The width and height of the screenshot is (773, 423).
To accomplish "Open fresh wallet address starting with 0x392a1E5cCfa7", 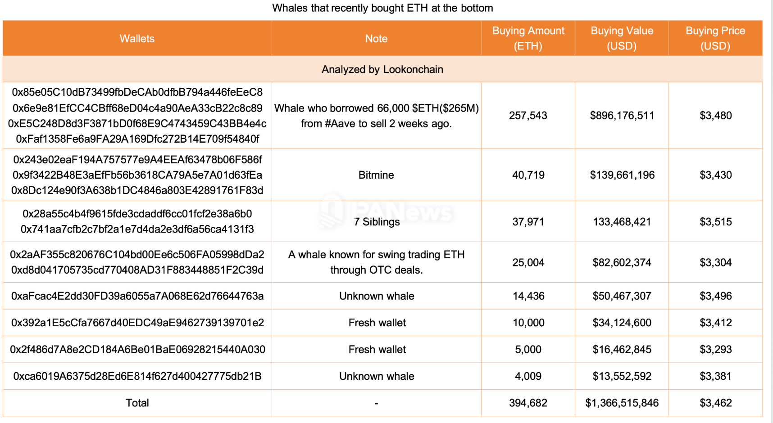I will click(x=137, y=323).
